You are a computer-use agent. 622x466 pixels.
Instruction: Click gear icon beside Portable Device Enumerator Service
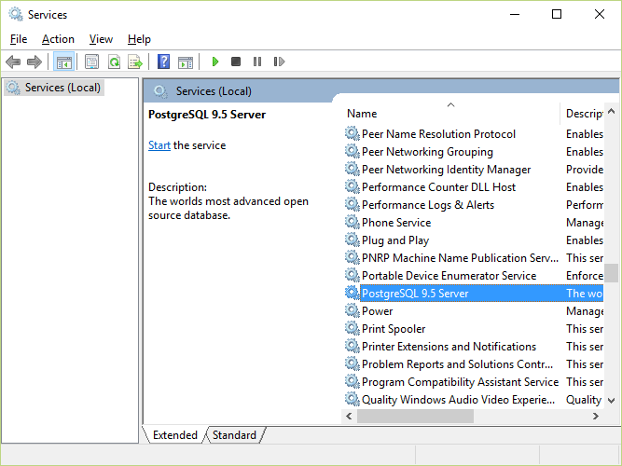(x=352, y=275)
